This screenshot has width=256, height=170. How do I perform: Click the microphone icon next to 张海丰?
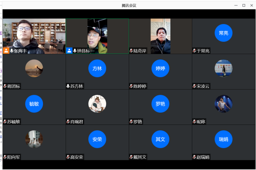(12, 51)
